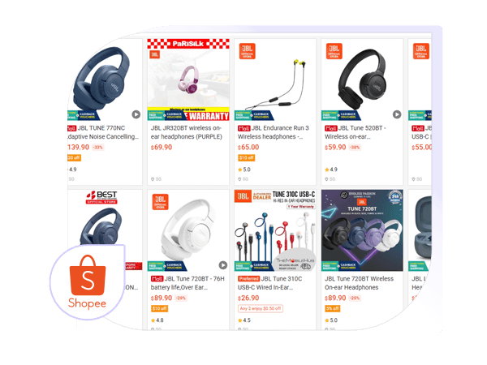Play video on white JBL Tune 720BT thumbnail

tap(223, 264)
